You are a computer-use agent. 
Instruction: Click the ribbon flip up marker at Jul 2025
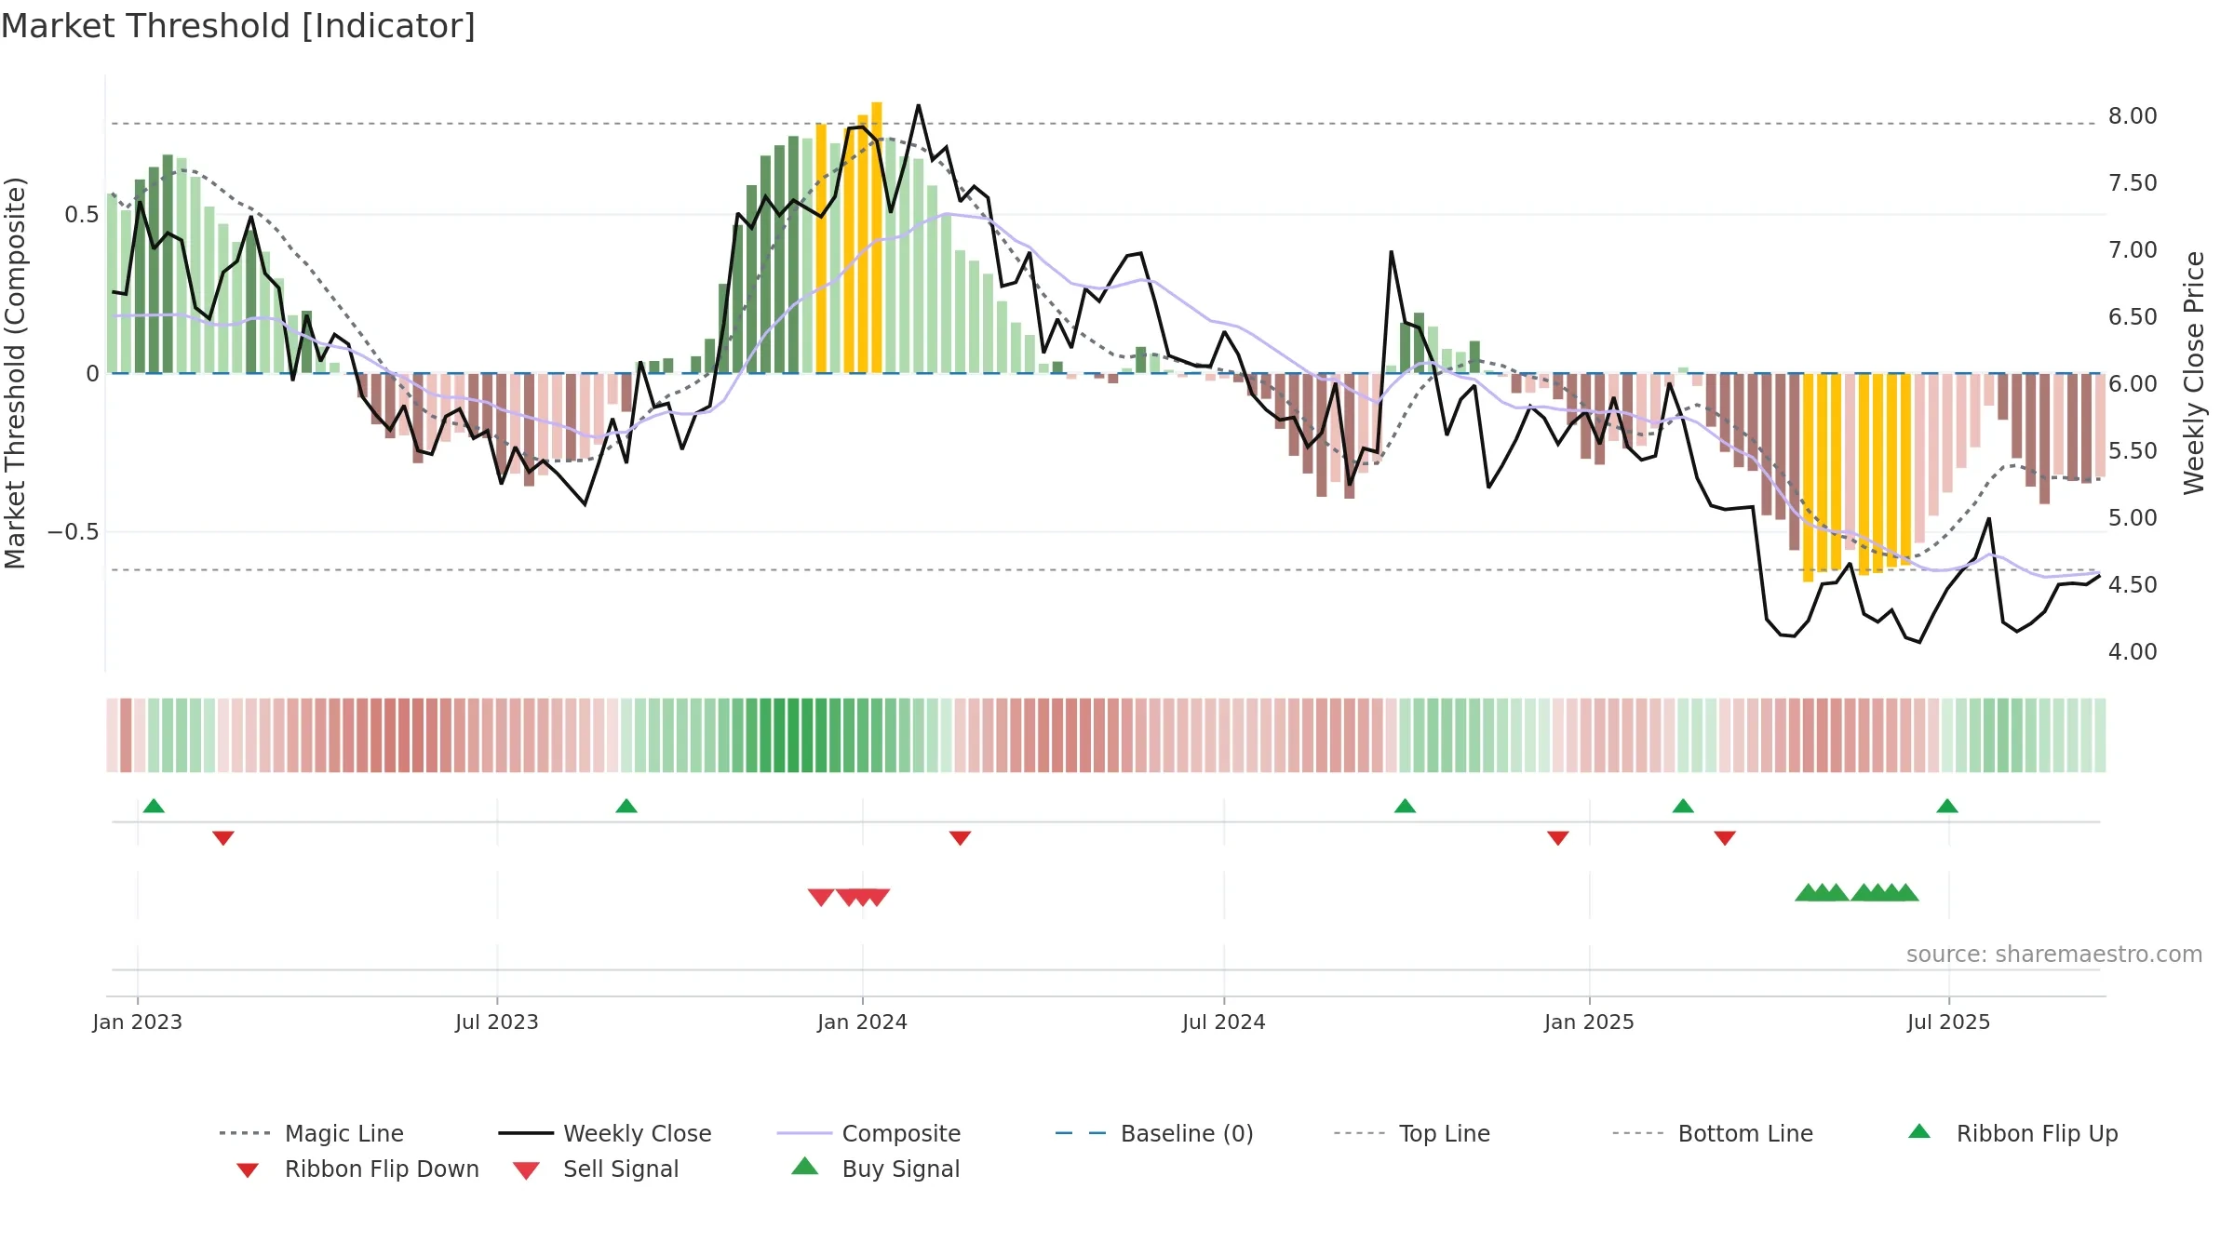tap(1947, 806)
